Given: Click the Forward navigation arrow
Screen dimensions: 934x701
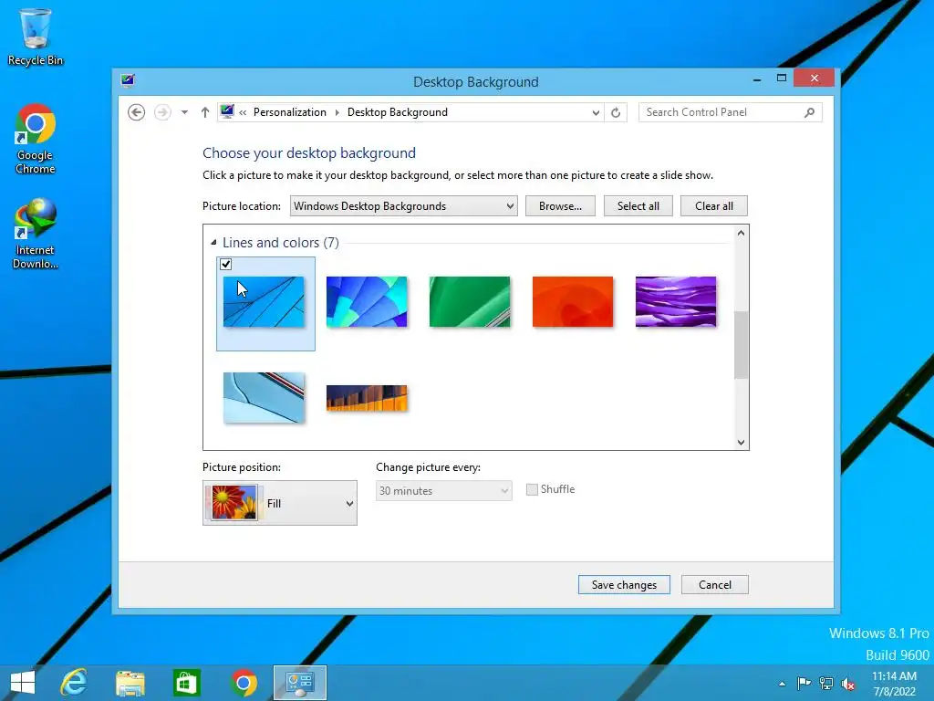Looking at the screenshot, I should (x=162, y=112).
